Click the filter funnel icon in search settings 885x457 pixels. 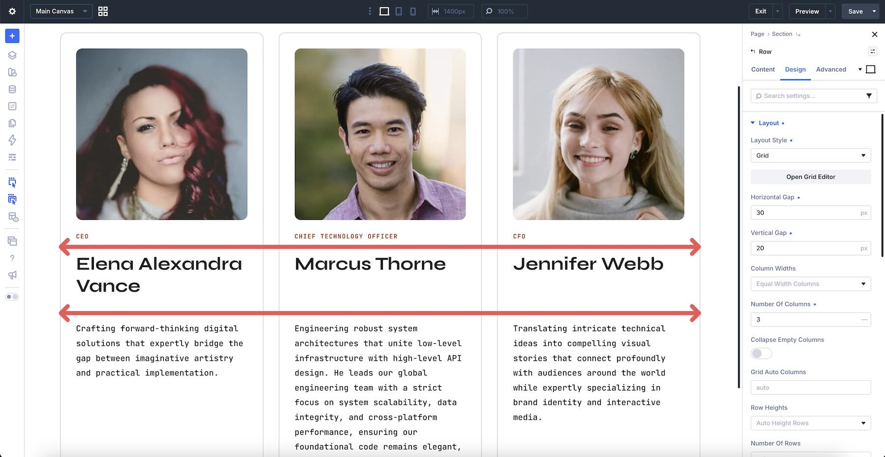pos(869,96)
